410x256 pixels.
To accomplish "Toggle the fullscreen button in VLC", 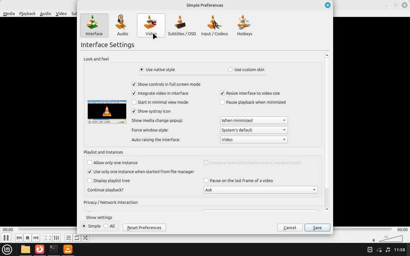I will click(x=48, y=238).
